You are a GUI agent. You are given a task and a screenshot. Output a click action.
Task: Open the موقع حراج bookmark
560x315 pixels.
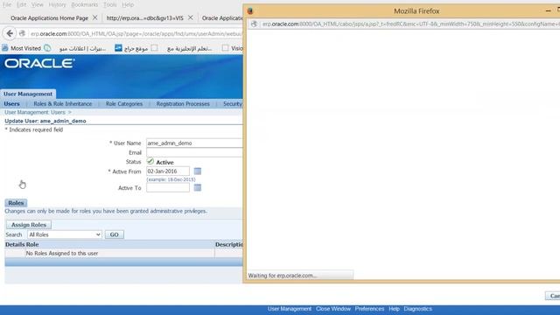(131, 48)
